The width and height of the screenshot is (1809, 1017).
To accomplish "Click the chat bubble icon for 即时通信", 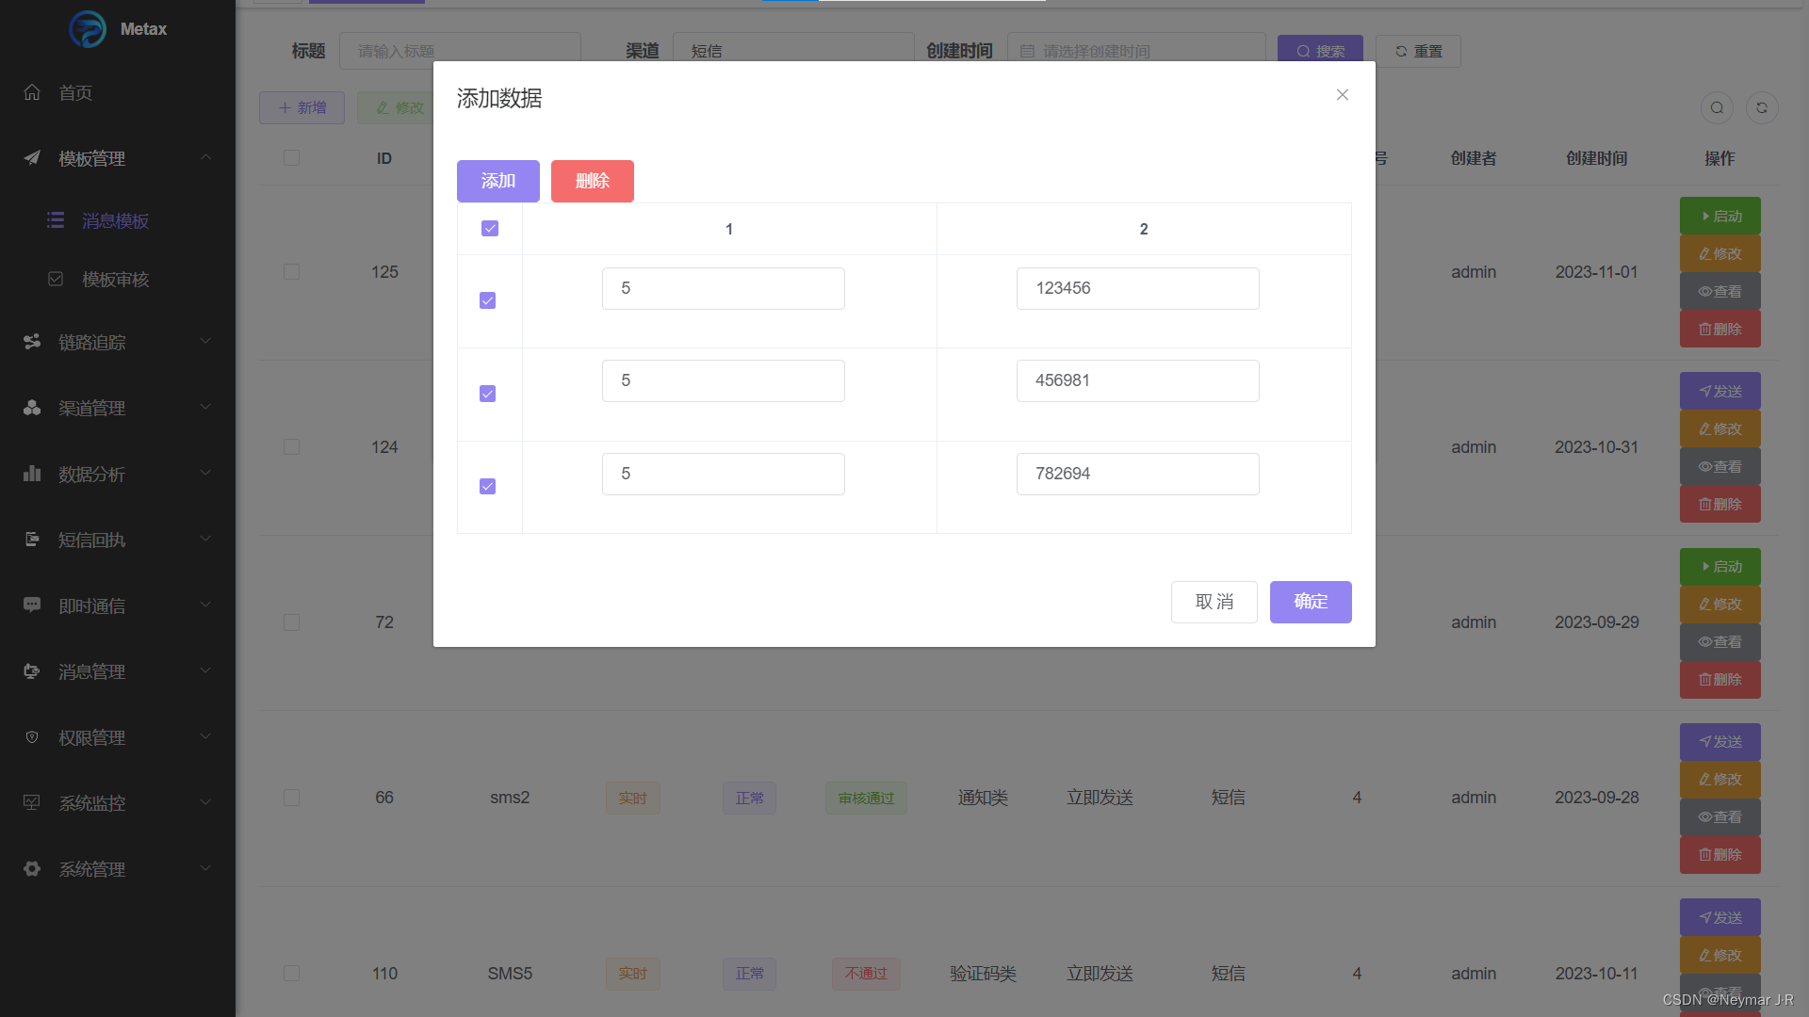I will (32, 605).
